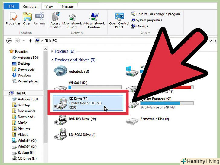Open Properties in the Computer ribbon
Viewport: 220px width, 165px height.
point(13,18)
